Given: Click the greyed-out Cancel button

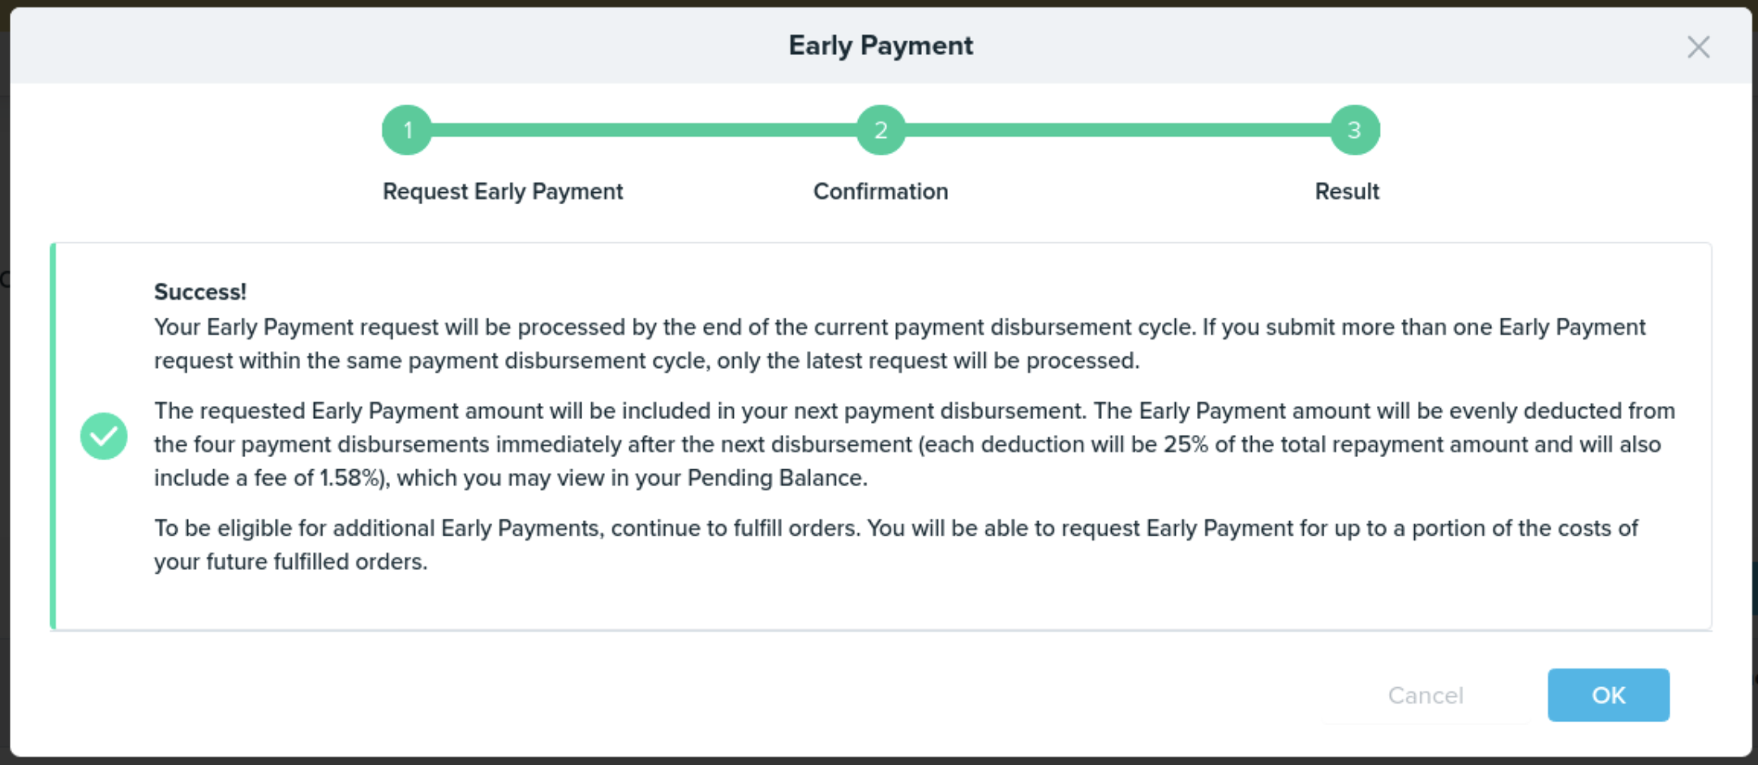Looking at the screenshot, I should pyautogui.click(x=1426, y=695).
